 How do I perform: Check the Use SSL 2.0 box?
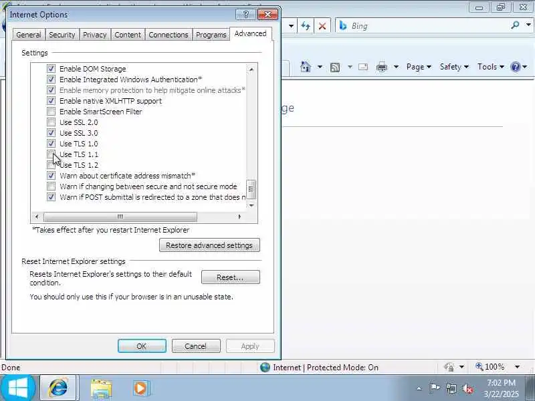[x=51, y=122]
